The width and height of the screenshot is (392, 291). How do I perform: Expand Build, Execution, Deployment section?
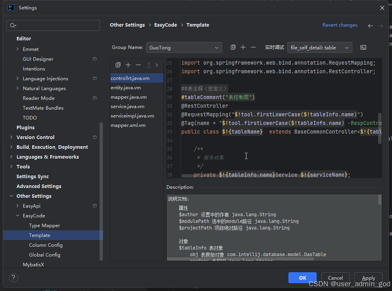point(11,147)
